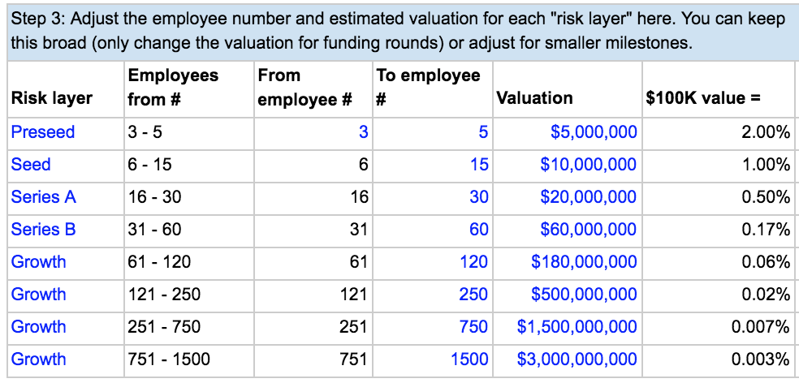The height and width of the screenshot is (383, 799).
Task: Click the $5,000,000 valuation cell
Action: click(567, 132)
